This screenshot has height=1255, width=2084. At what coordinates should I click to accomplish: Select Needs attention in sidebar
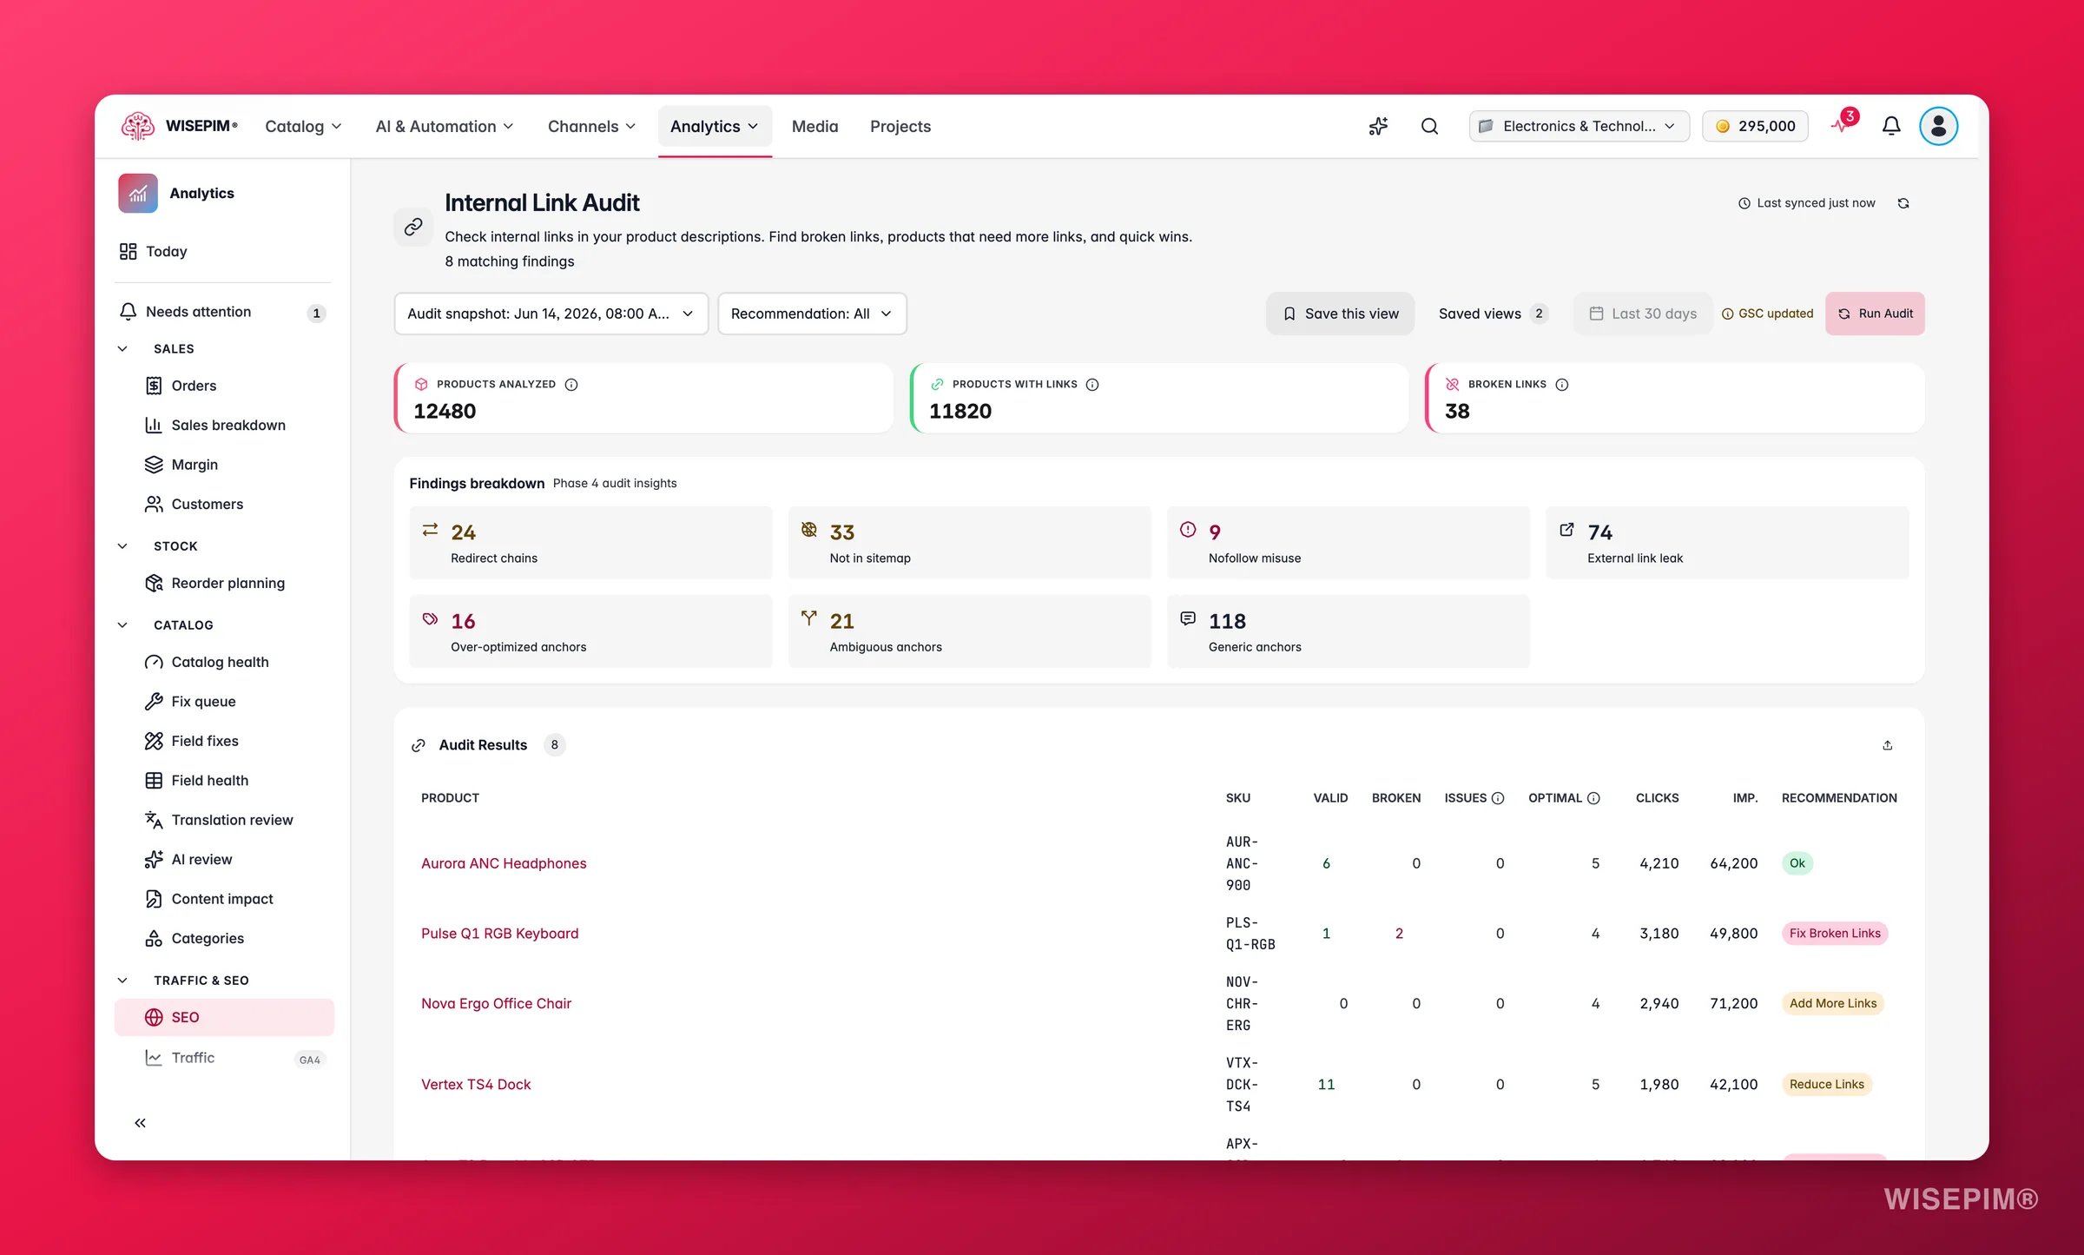[x=223, y=312]
